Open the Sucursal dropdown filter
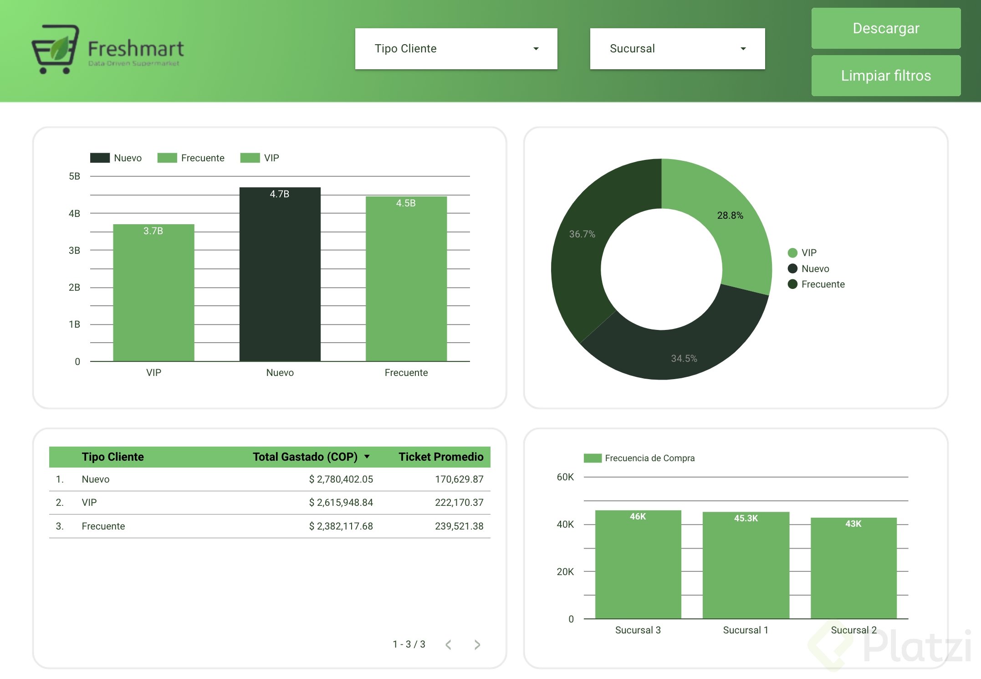 tap(677, 49)
